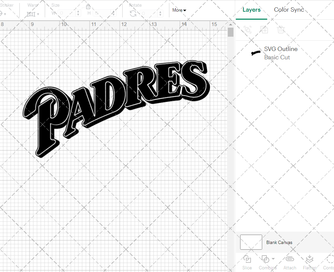
Task: Switch to the Layers tab
Action: click(252, 10)
